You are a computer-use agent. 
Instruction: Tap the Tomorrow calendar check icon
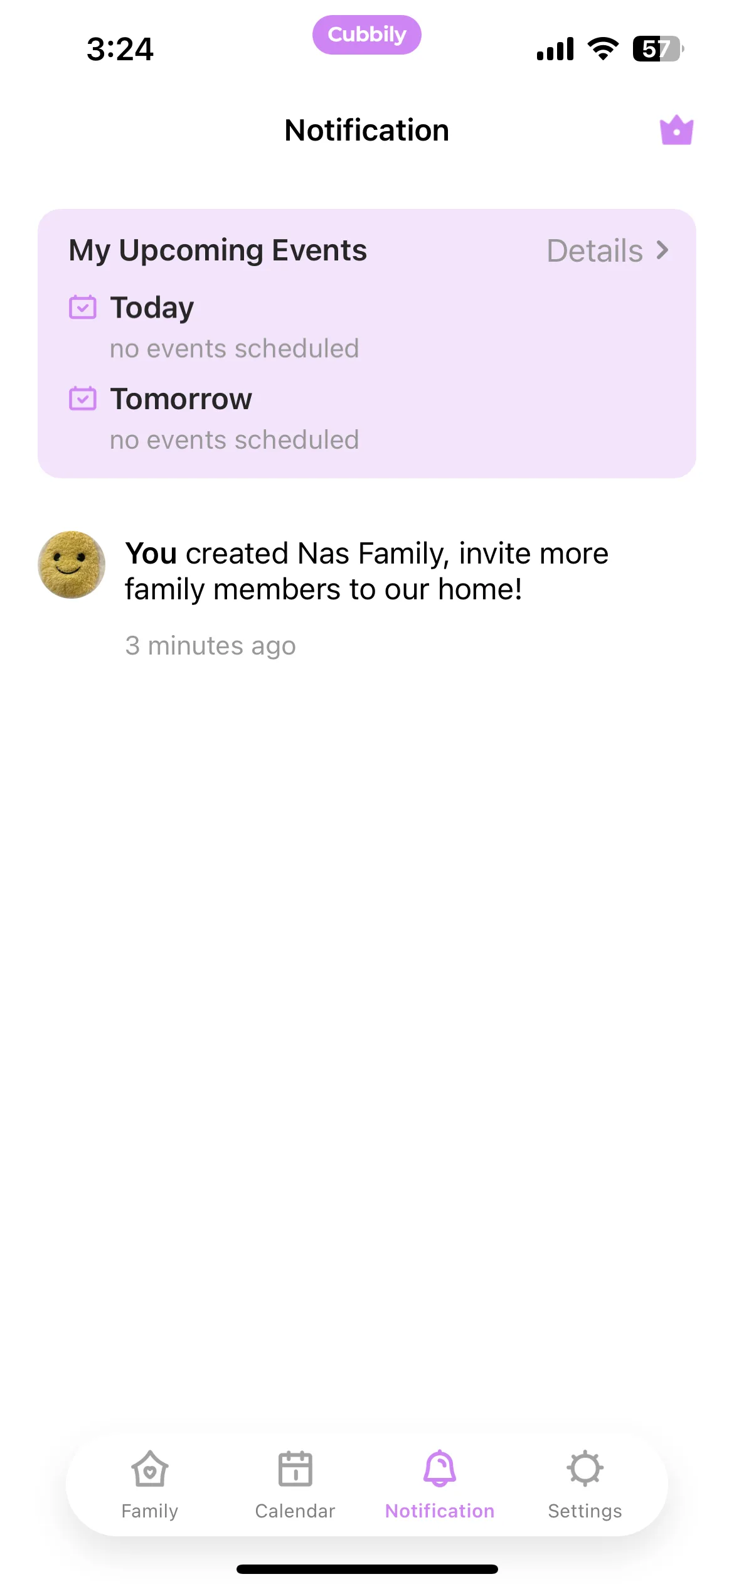click(83, 398)
